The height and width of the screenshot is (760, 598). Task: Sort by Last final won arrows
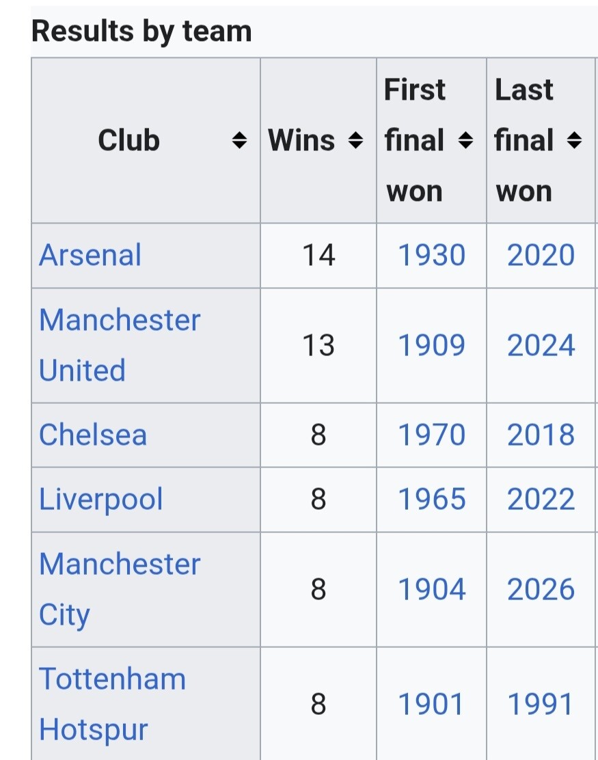574,140
